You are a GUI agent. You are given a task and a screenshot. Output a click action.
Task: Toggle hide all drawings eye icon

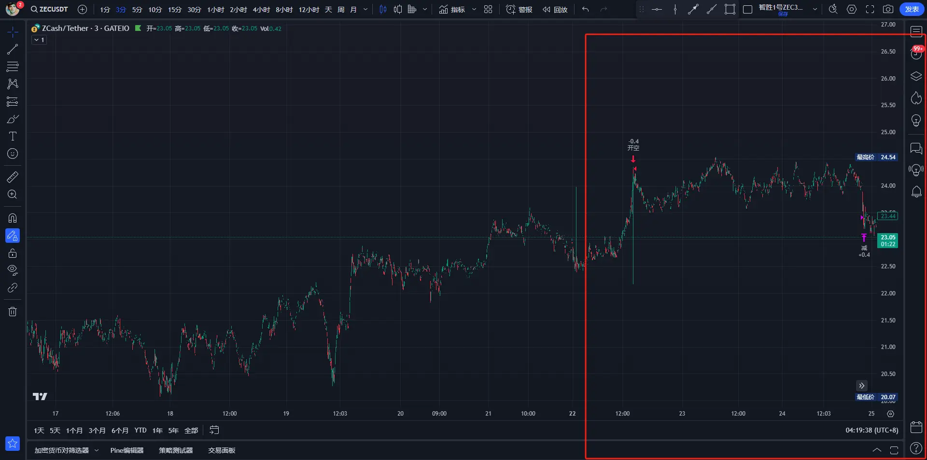(13, 269)
